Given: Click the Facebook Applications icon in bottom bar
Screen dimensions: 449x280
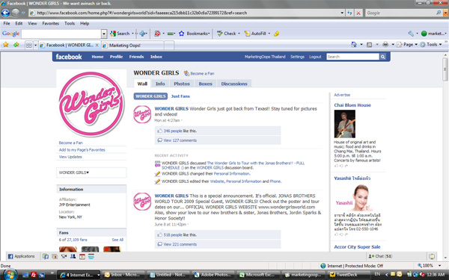Looking at the screenshot, I should [10, 256].
